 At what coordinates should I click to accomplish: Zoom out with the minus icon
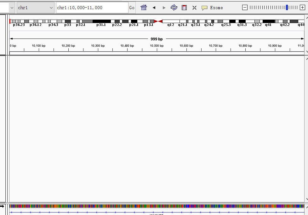click(x=245, y=8)
